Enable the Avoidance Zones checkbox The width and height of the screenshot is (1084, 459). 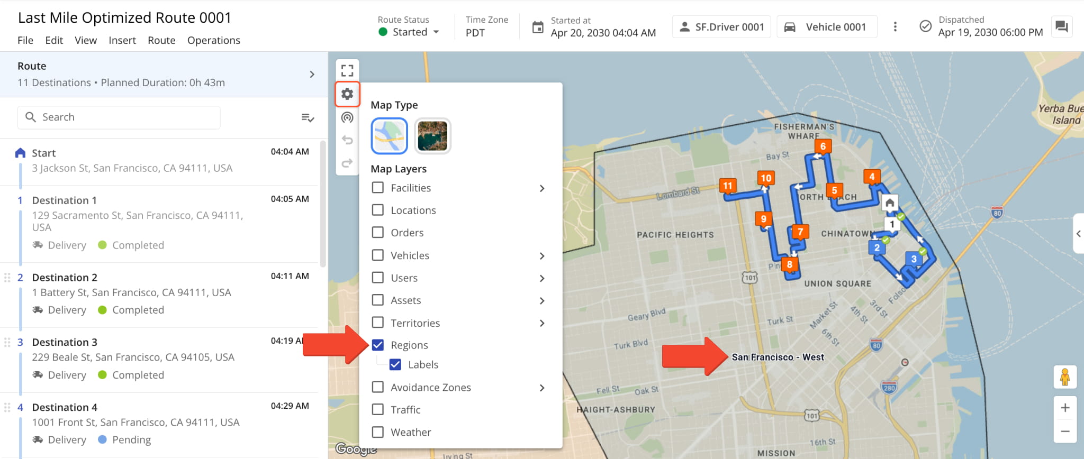[x=378, y=388]
